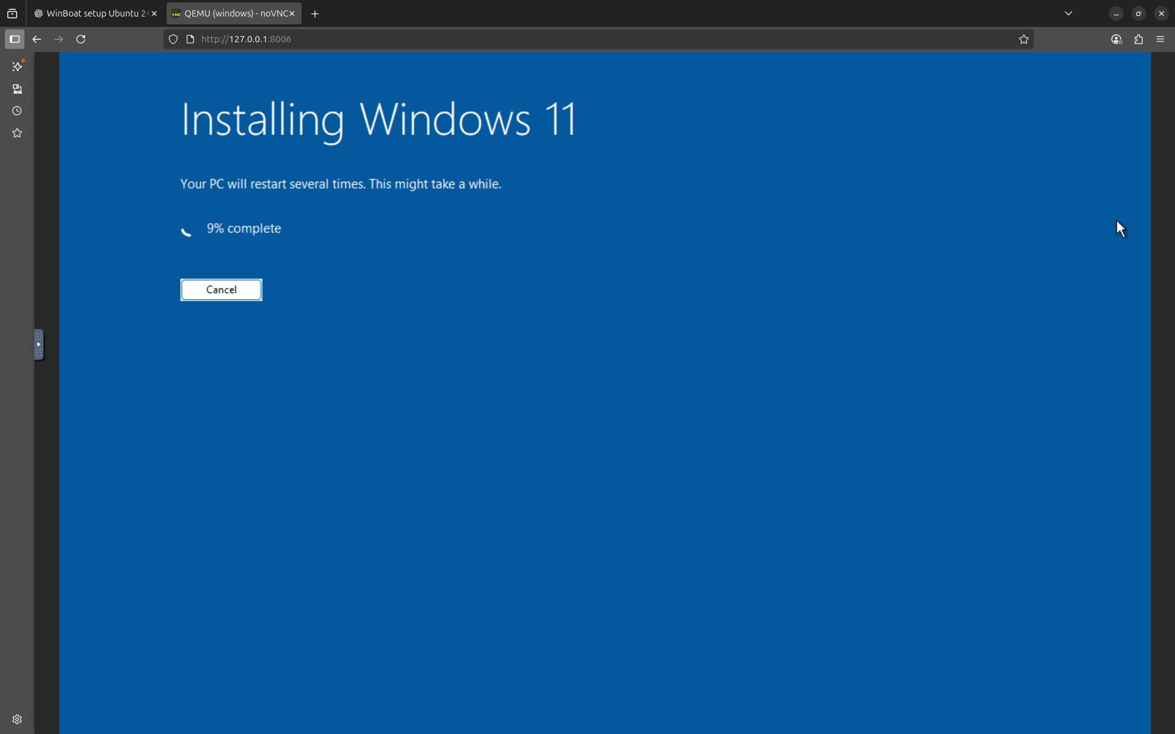Open tracking protection shield info
The height and width of the screenshot is (734, 1175).
click(173, 39)
